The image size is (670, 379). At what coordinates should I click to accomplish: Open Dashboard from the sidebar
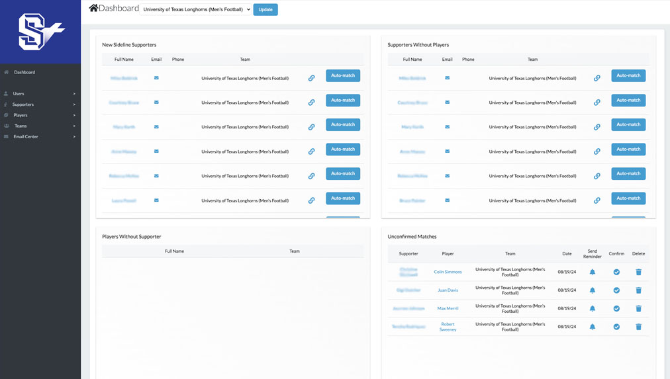24,72
